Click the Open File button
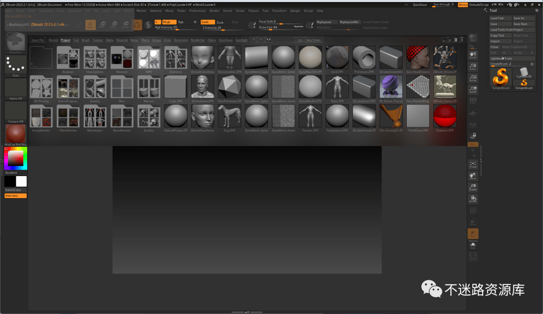Image resolution: width=543 pixels, height=314 pixels. click(x=37, y=40)
